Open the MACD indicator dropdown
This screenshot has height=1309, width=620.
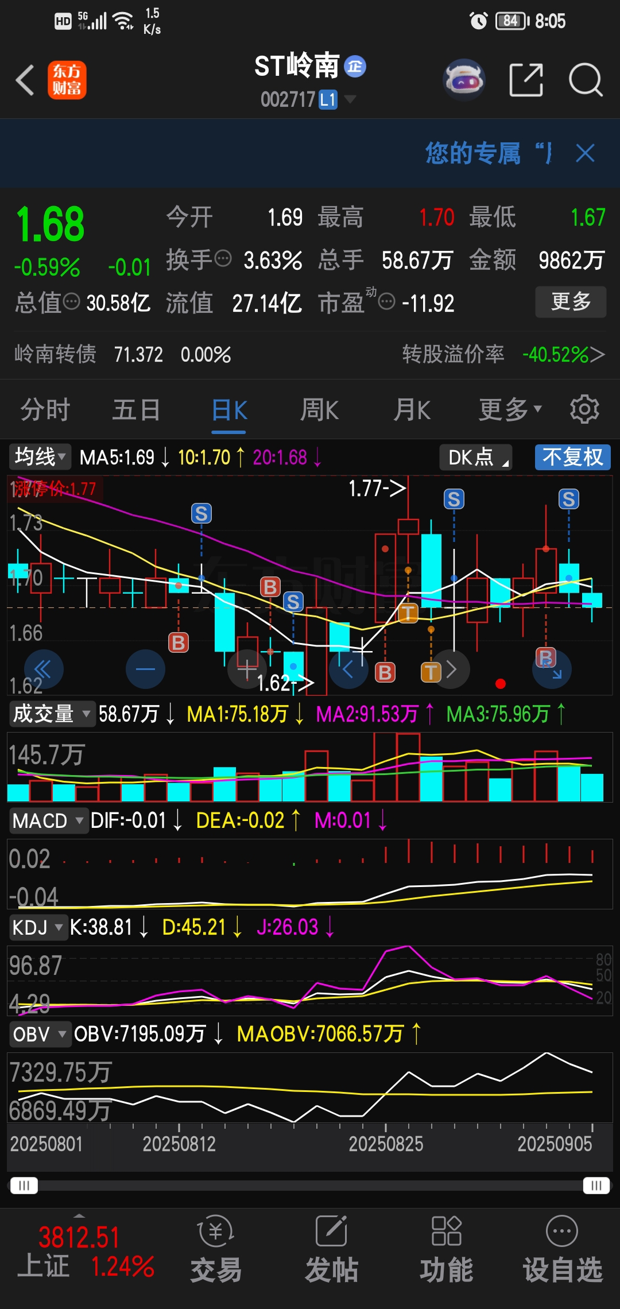point(48,820)
